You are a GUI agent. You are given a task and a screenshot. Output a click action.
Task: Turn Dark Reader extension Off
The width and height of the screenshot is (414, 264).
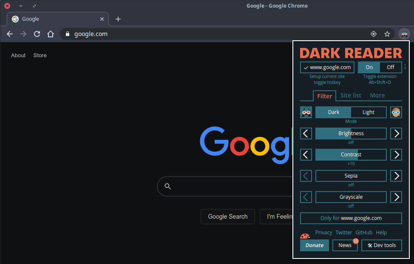pos(391,67)
